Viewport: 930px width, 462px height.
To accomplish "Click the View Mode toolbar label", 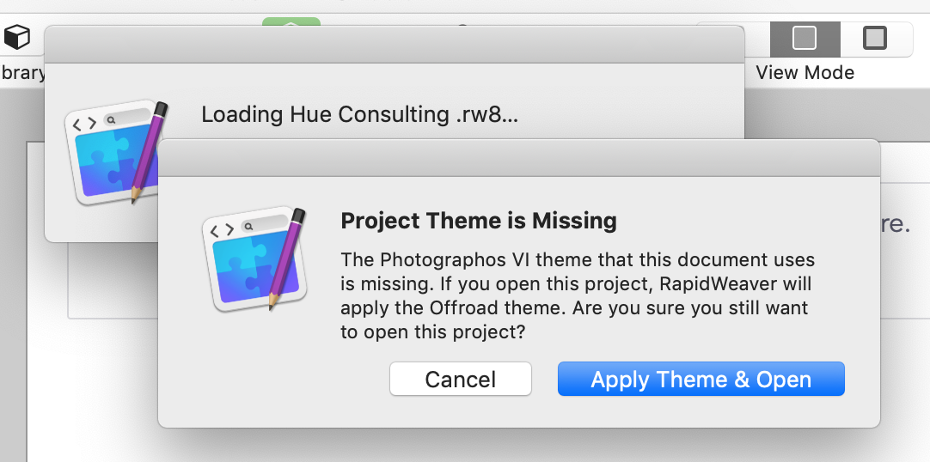I will (x=805, y=72).
